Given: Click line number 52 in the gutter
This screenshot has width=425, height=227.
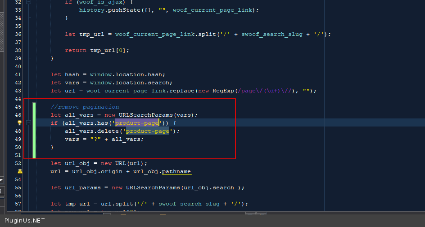Looking at the screenshot, I should [18, 163].
